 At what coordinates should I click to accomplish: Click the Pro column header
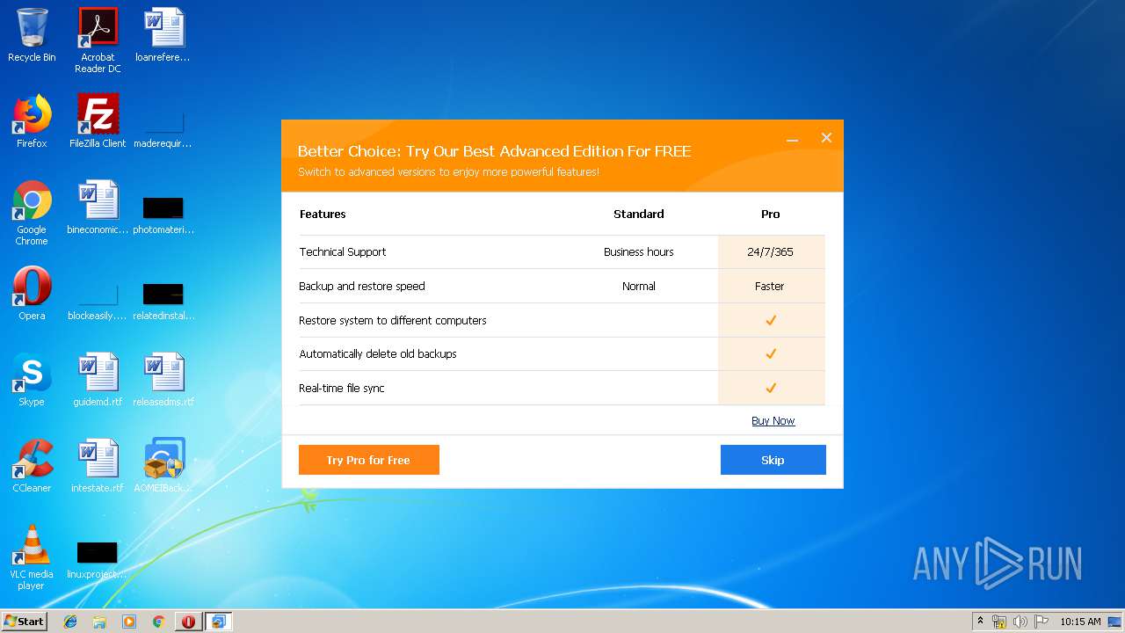pyautogui.click(x=771, y=215)
